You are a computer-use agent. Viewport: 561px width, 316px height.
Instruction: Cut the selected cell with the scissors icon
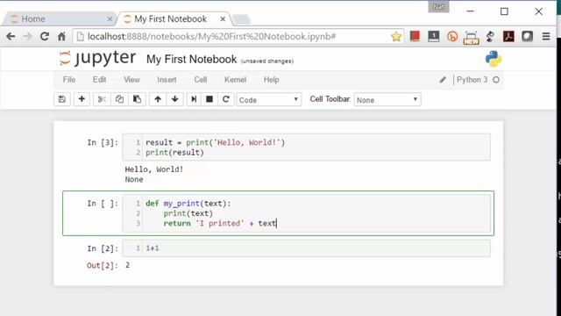[x=102, y=99]
